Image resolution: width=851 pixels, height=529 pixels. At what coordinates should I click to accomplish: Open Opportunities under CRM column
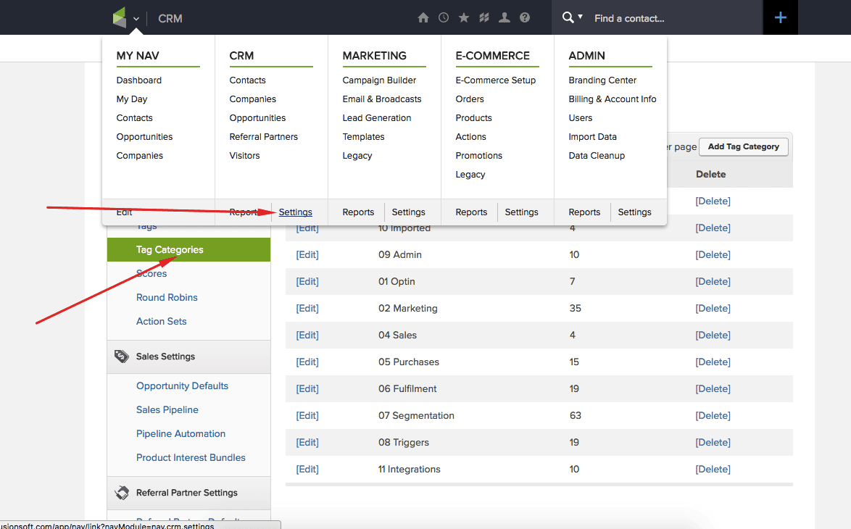(257, 117)
